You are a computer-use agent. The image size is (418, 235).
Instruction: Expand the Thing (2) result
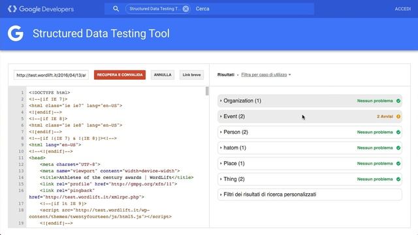pos(310,179)
